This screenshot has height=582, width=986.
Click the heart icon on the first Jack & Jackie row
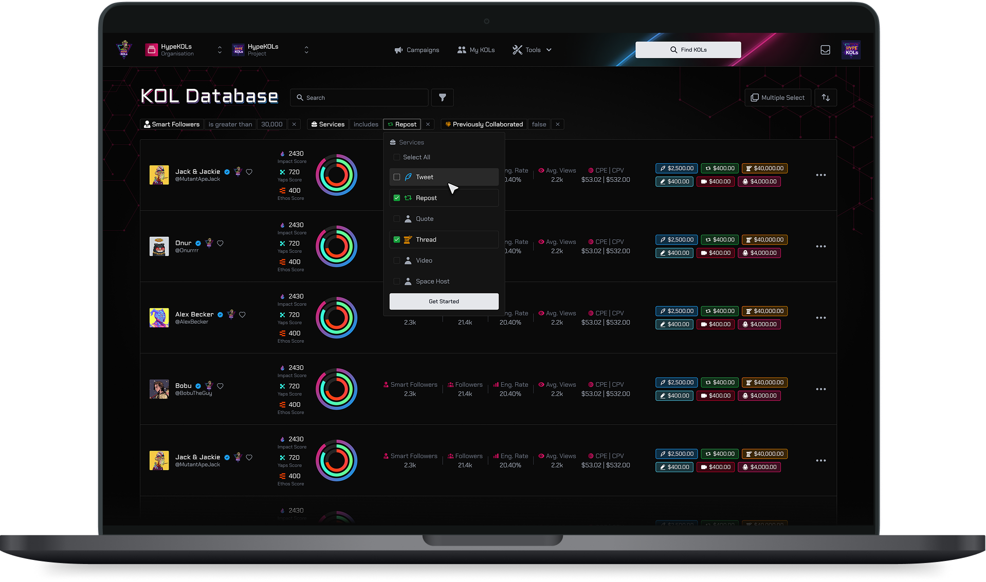click(x=249, y=172)
